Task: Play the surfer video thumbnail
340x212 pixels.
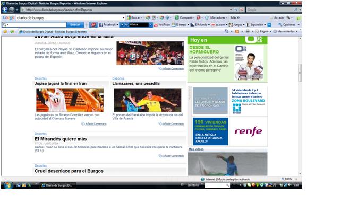Action: pos(228,164)
